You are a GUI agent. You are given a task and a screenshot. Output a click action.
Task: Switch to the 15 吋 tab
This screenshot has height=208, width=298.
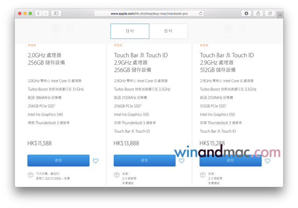(x=168, y=31)
